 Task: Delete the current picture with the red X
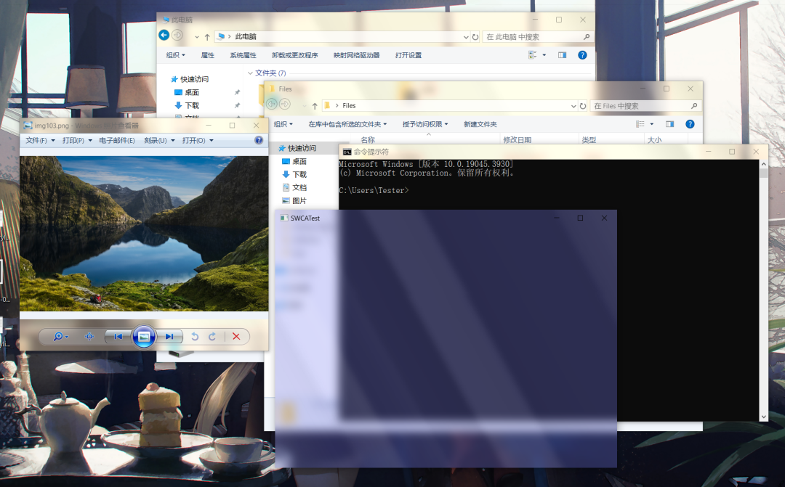click(235, 336)
